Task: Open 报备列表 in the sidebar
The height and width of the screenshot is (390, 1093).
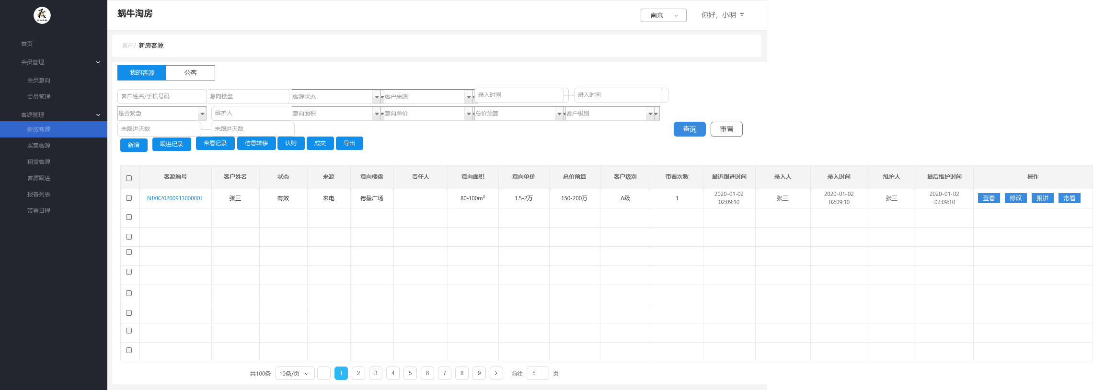Action: click(39, 195)
